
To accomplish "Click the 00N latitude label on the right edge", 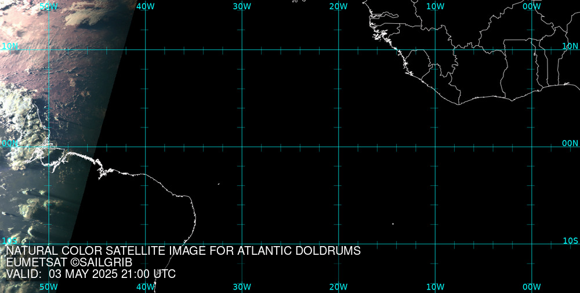I will [570, 144].
